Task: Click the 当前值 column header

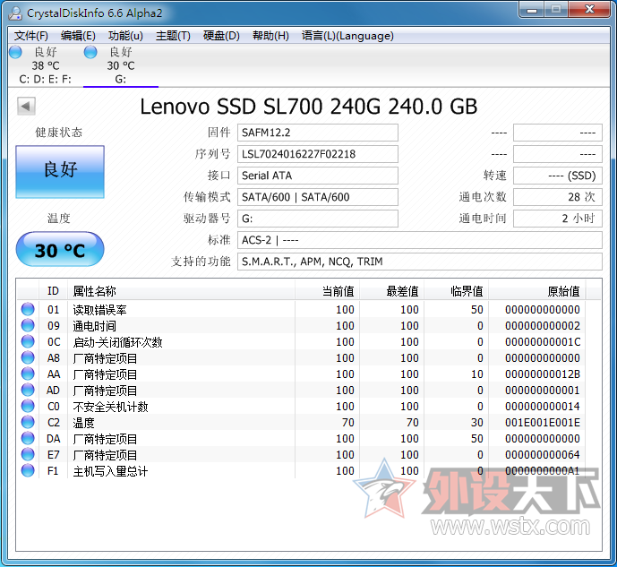Action: (x=327, y=291)
